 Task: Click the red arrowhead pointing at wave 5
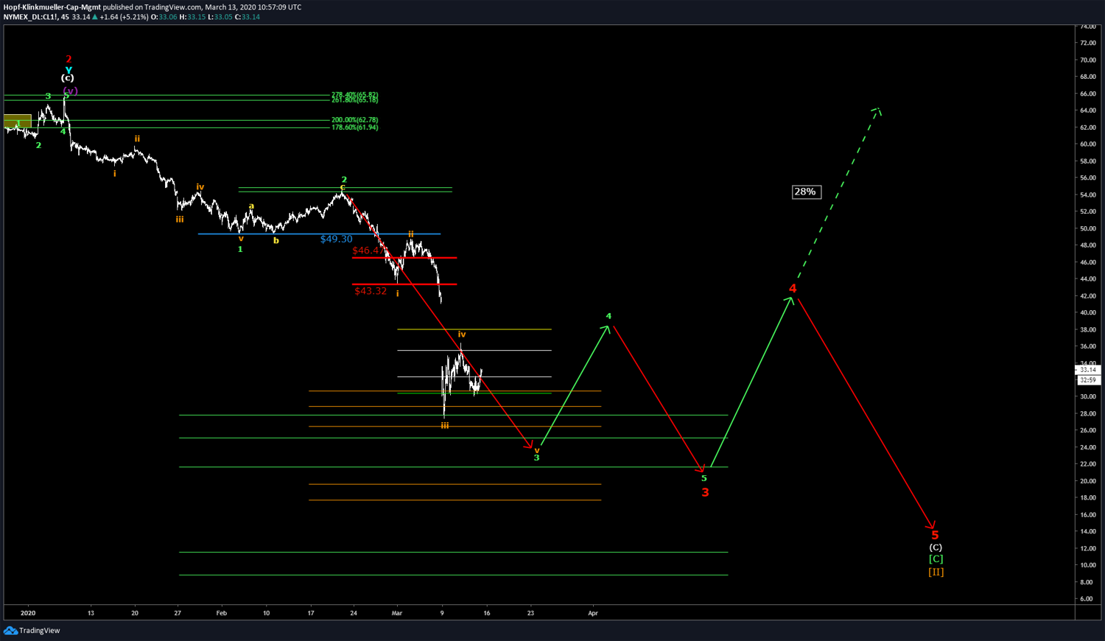tap(932, 525)
